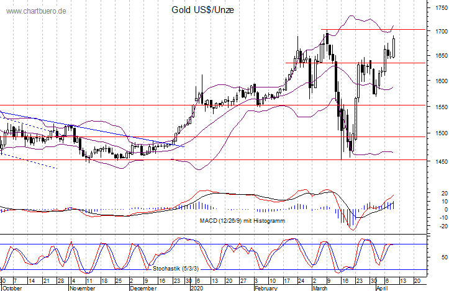The image size is (449, 291).
Task: Click the 2020 year label on time axis
Action: click(x=199, y=288)
